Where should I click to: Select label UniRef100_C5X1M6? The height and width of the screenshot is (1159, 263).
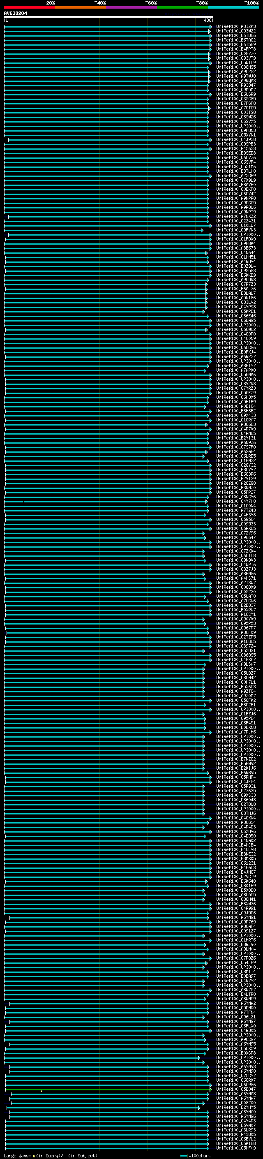pyautogui.click(x=236, y=167)
